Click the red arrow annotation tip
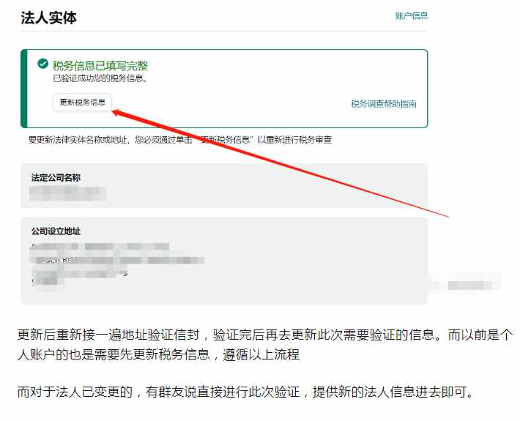This screenshot has width=520, height=421. click(114, 113)
